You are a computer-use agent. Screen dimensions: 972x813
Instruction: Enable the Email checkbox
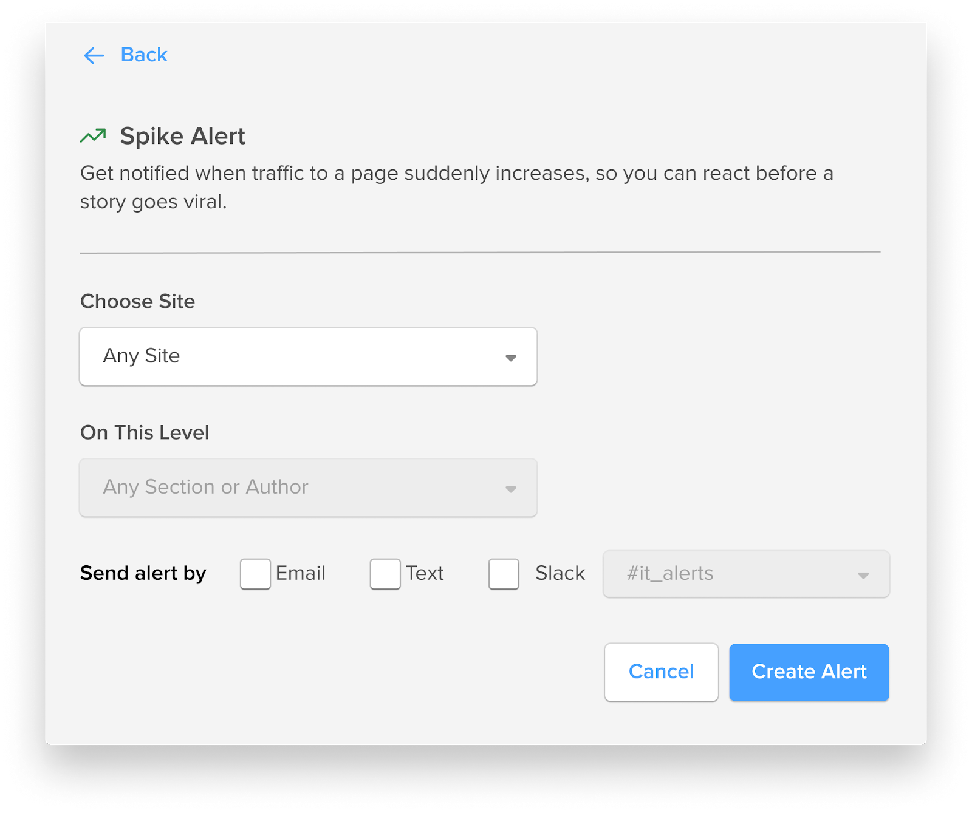click(x=255, y=574)
